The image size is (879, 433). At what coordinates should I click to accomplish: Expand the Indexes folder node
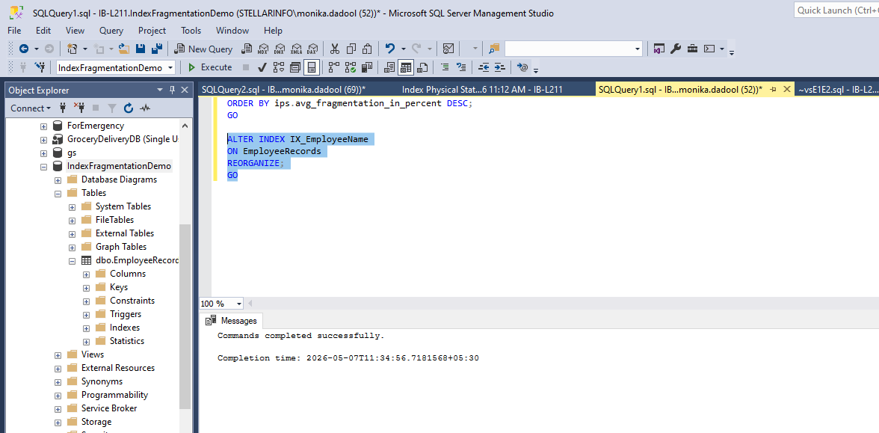click(87, 328)
